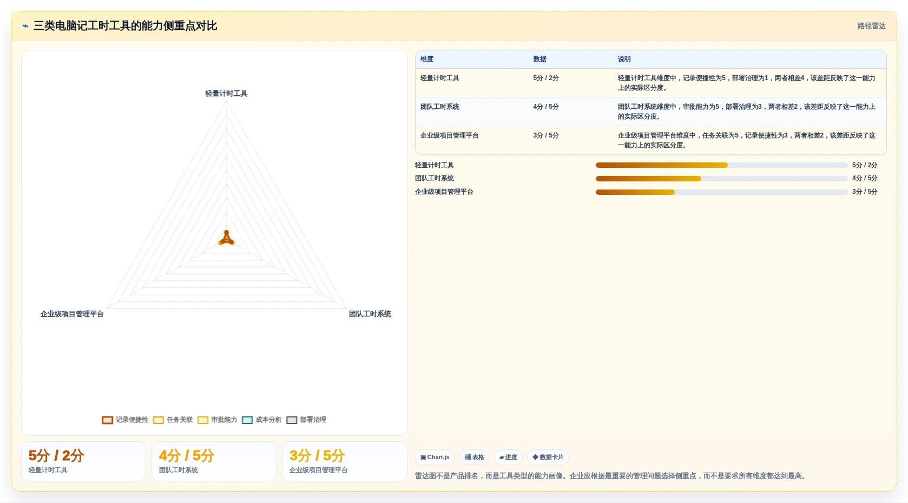Select the 轻量计时工具 table row cell
The image size is (908, 503).
click(439, 78)
